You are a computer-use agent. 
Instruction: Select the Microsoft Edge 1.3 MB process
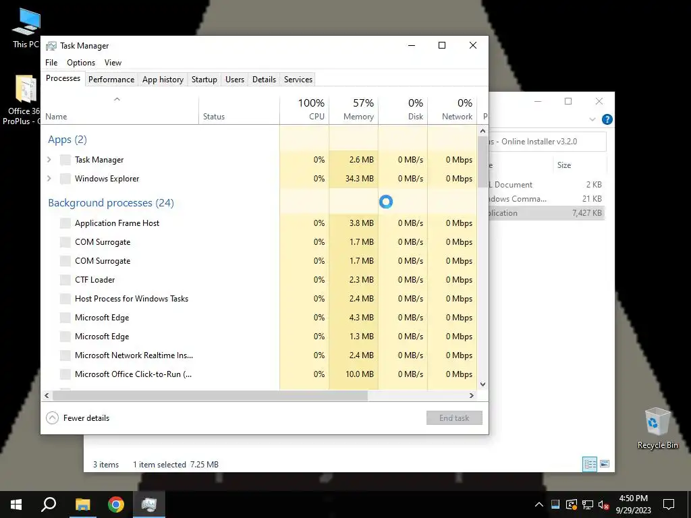tap(259, 337)
